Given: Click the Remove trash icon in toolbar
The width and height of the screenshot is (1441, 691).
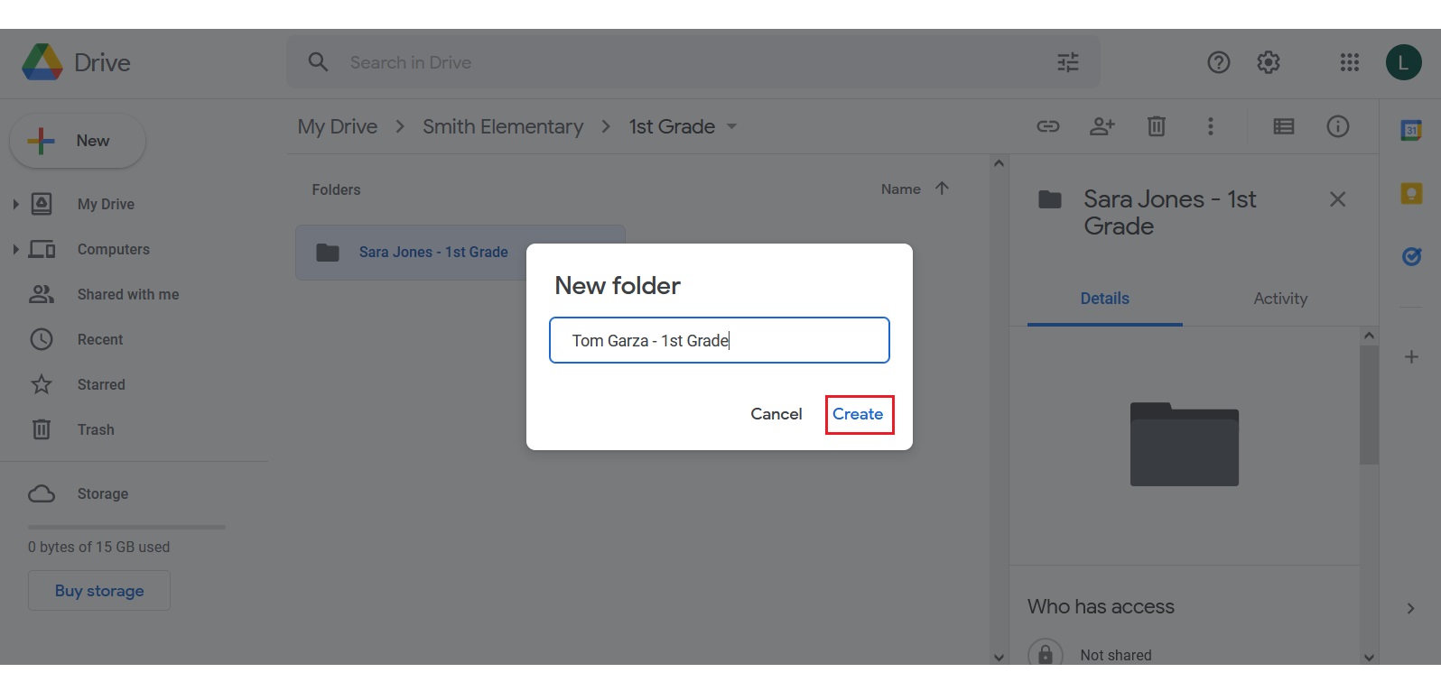Looking at the screenshot, I should pos(1157,126).
